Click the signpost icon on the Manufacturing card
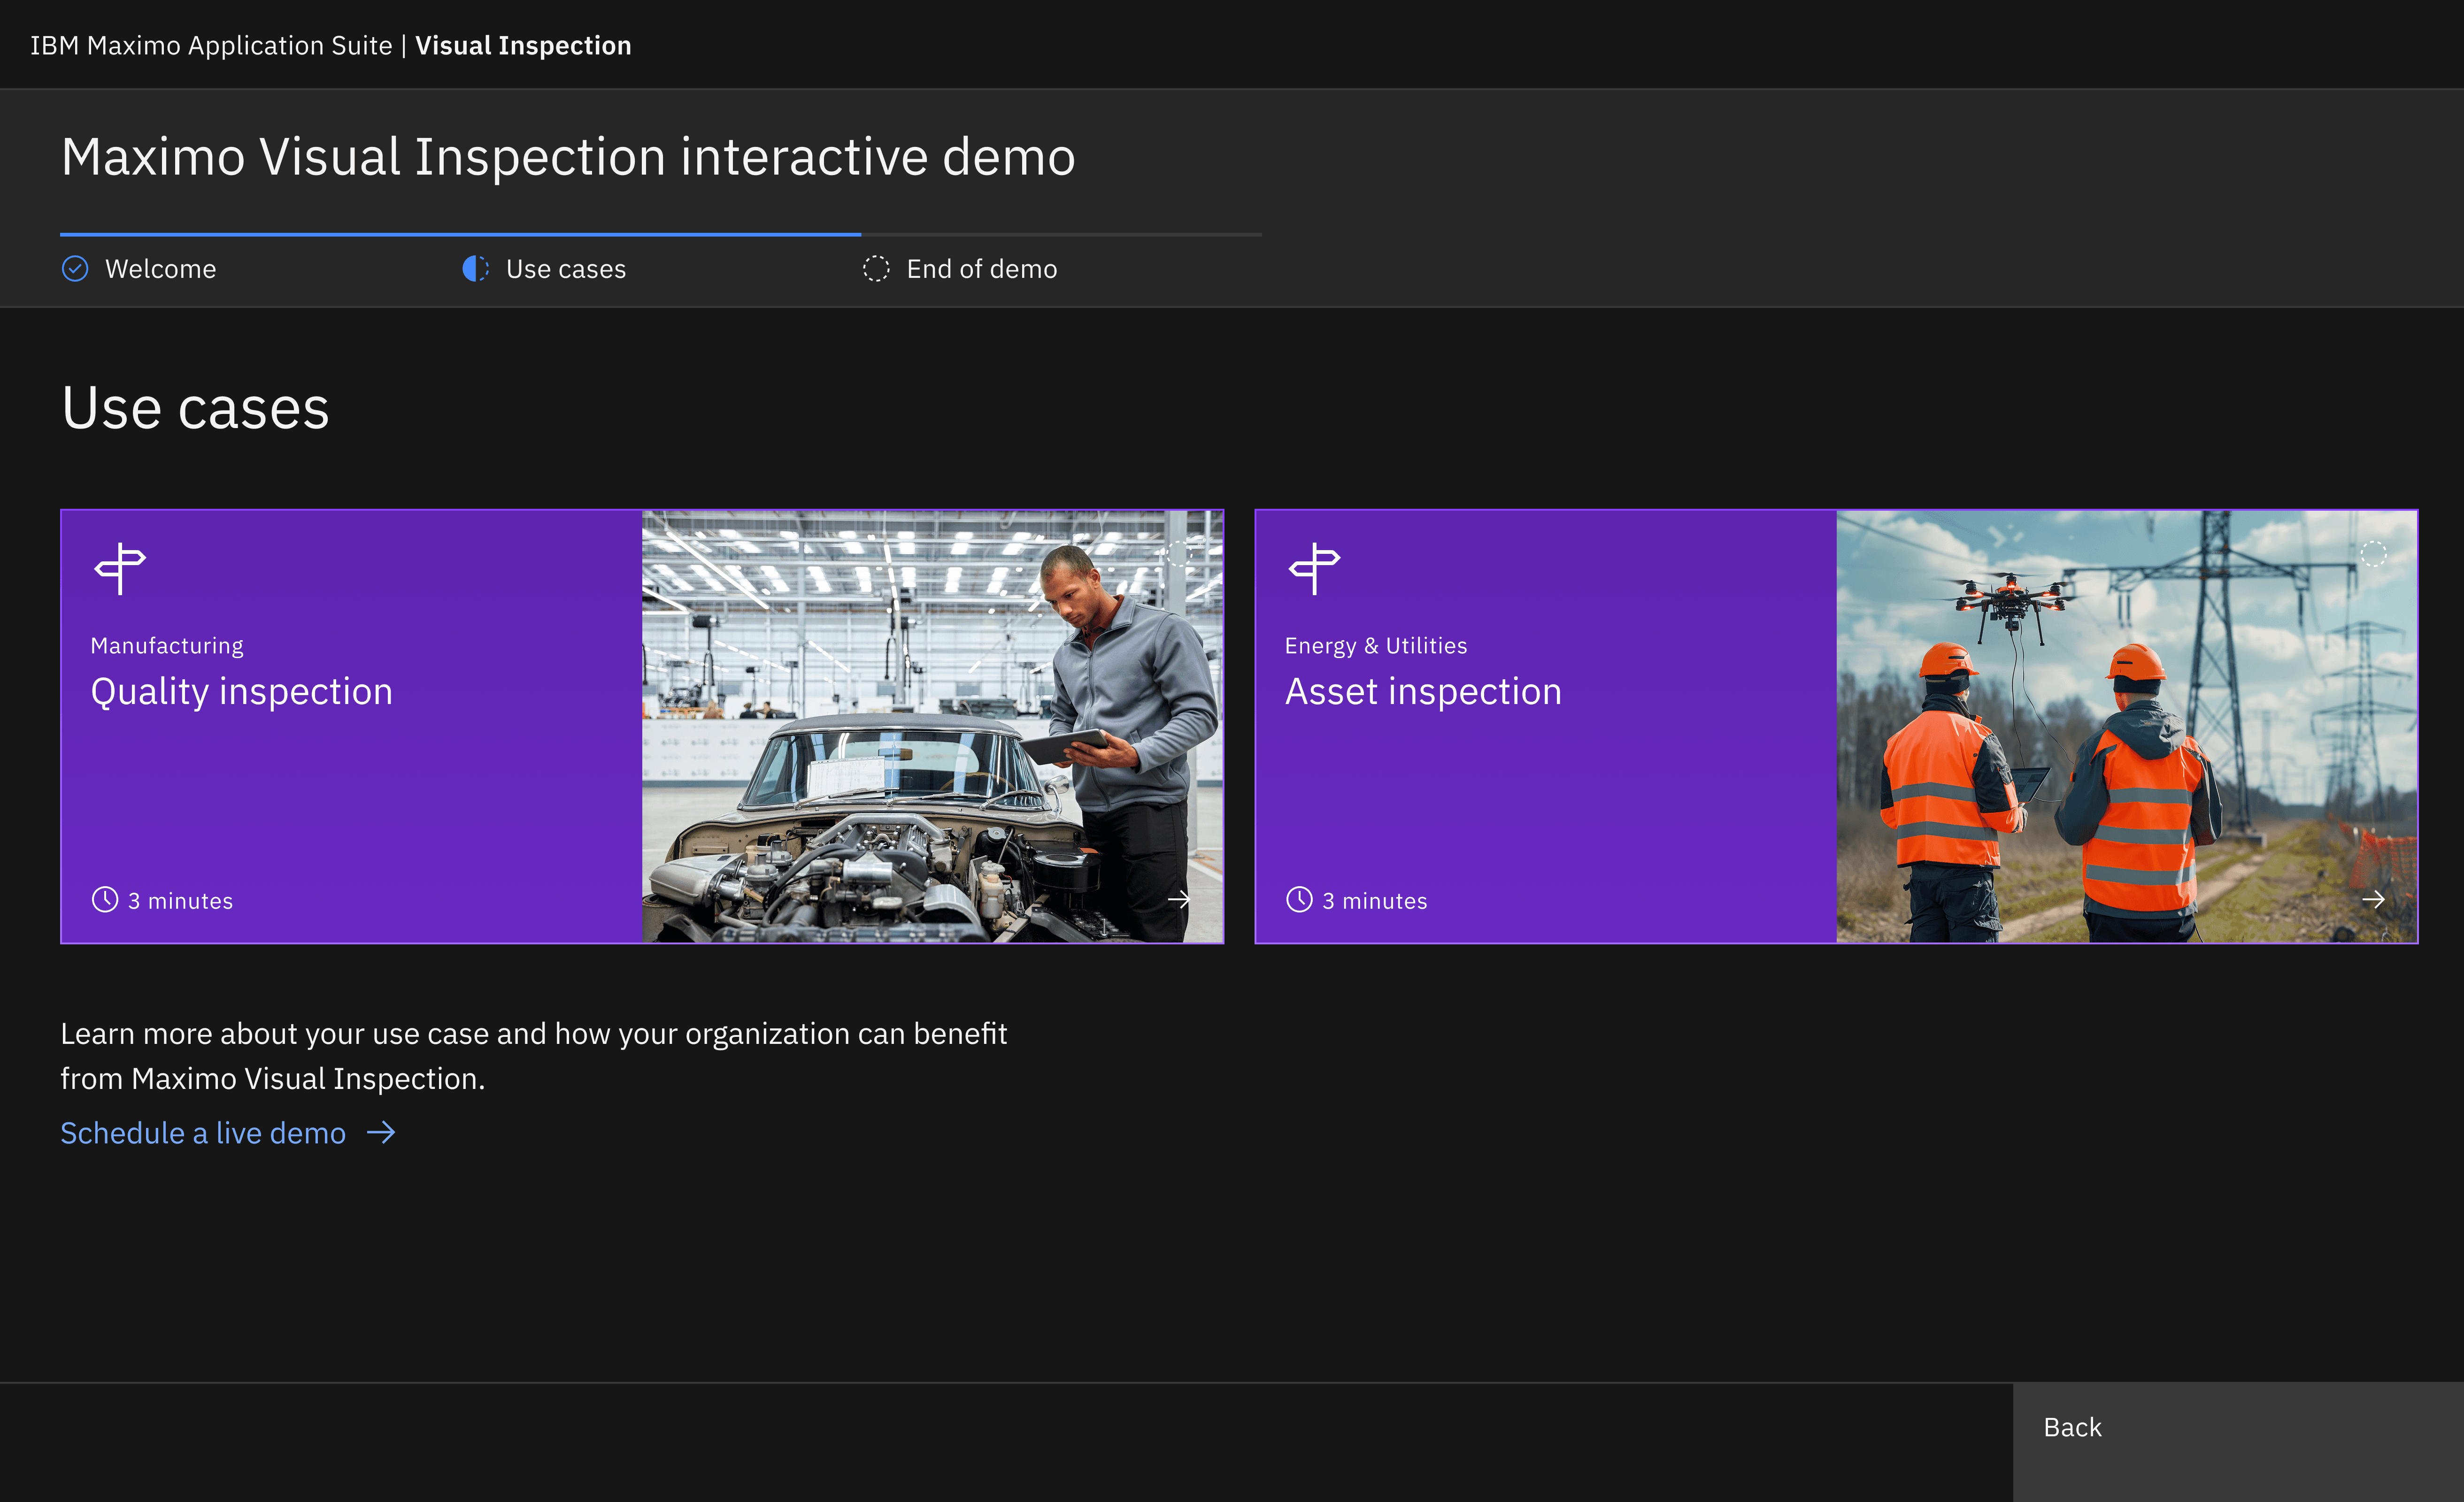 click(x=120, y=568)
